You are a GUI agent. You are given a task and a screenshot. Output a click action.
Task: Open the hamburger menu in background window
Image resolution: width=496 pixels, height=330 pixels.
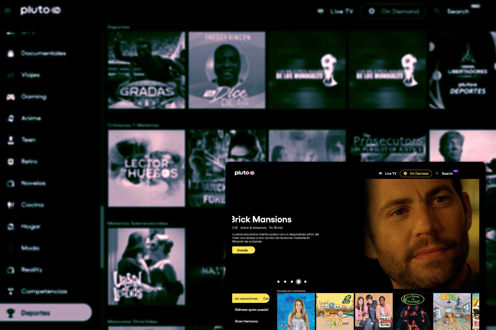point(7,11)
